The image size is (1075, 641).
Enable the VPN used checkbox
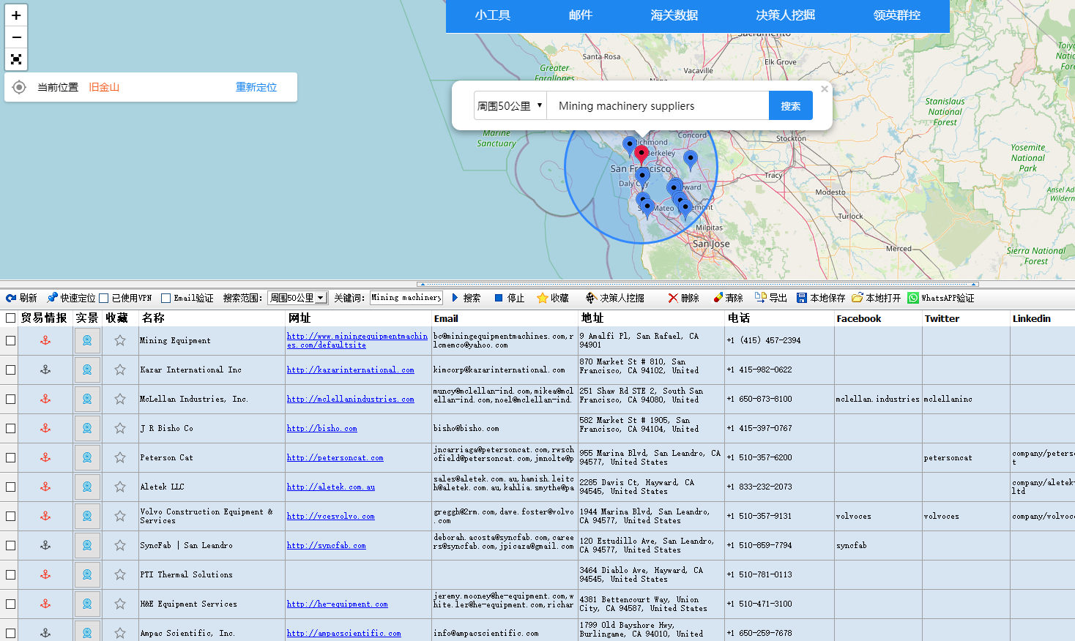point(104,298)
